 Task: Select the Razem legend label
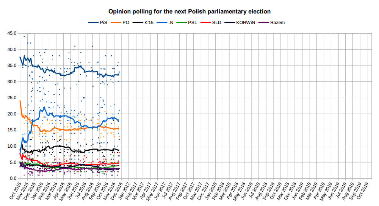click(x=277, y=23)
